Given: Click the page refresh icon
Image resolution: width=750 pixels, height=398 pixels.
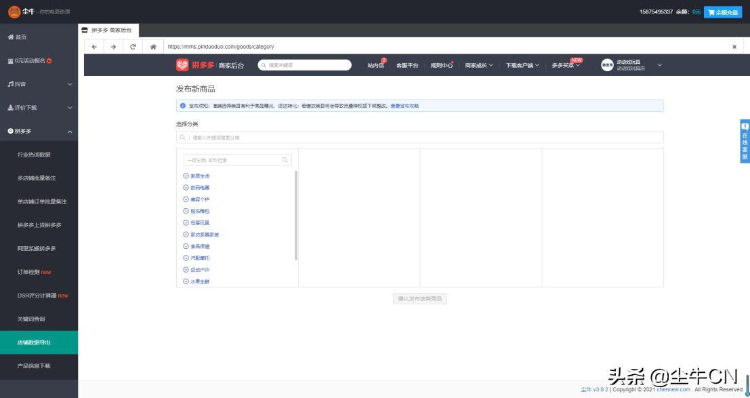Looking at the screenshot, I should tap(133, 47).
